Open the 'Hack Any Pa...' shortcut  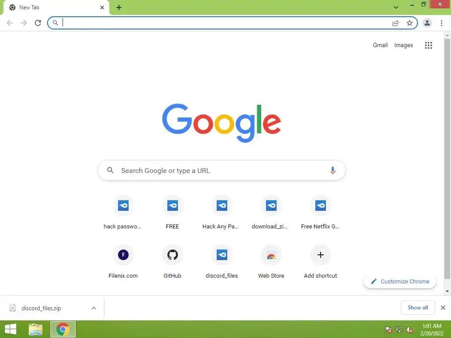tap(222, 213)
